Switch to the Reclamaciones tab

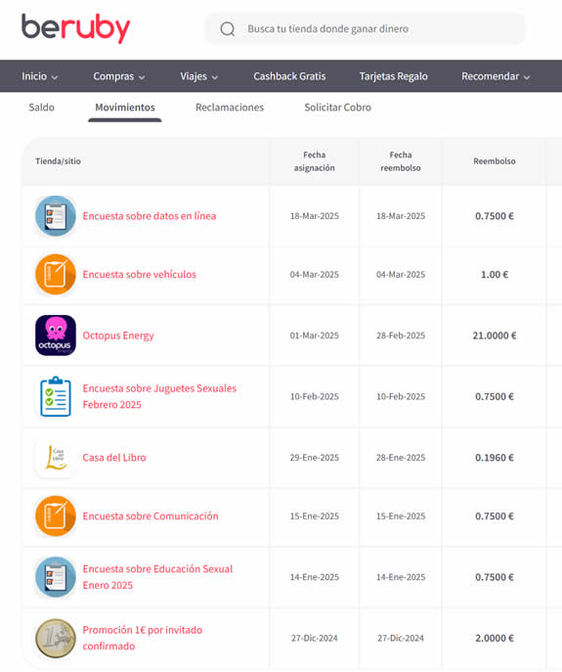[230, 108]
